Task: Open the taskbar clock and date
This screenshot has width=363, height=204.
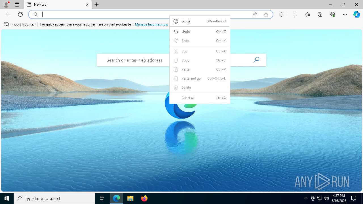Action: [x=339, y=198]
